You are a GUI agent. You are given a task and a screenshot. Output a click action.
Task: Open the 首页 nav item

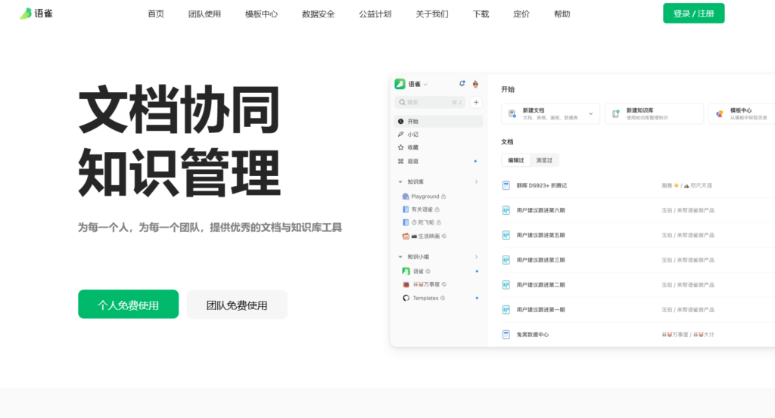pos(156,14)
